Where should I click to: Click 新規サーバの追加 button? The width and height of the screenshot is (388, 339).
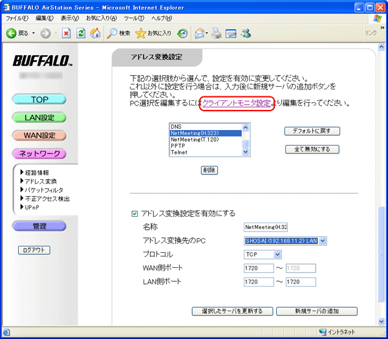click(x=317, y=311)
